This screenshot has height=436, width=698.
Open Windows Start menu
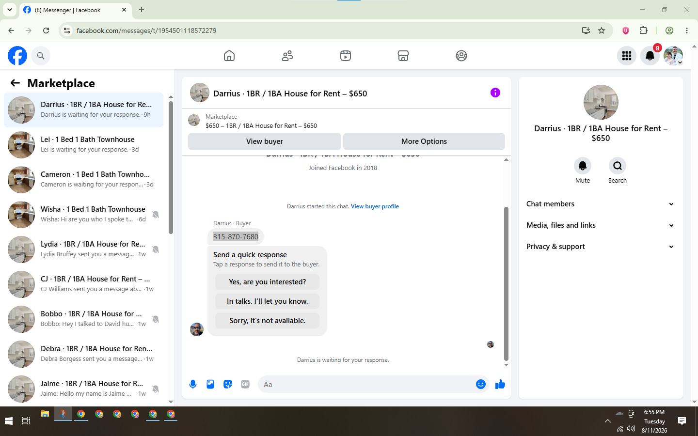click(x=9, y=421)
